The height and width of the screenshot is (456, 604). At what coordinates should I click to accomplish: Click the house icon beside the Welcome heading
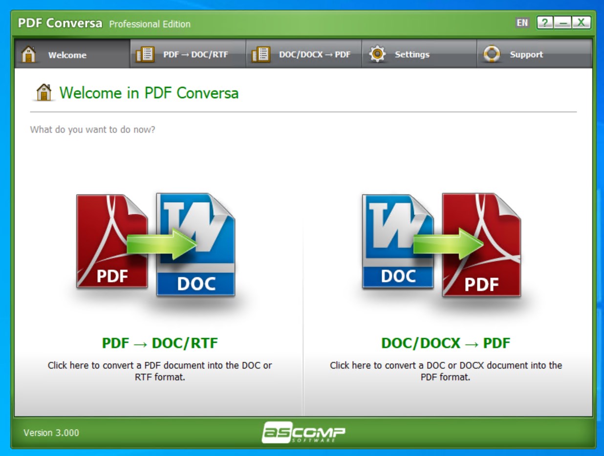43,93
